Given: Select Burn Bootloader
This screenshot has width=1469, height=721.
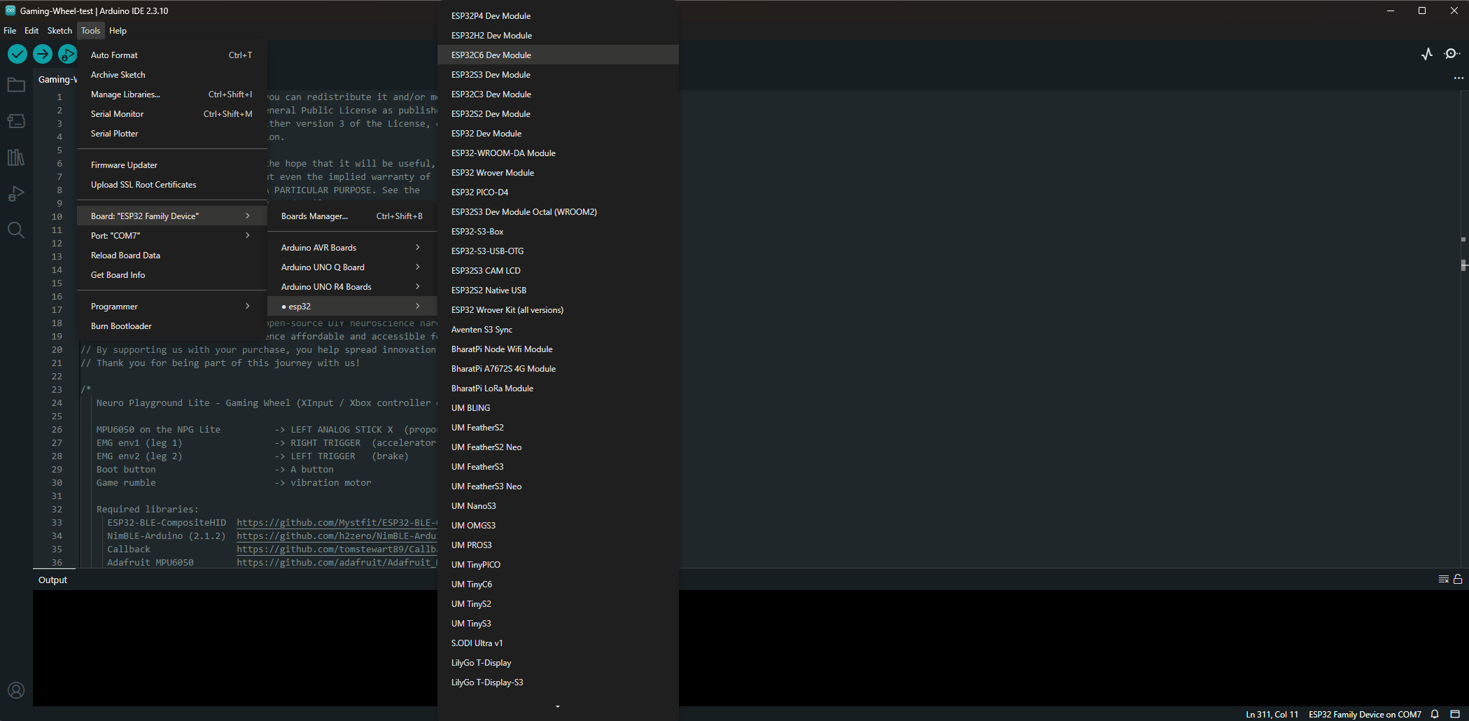Looking at the screenshot, I should tap(172, 325).
